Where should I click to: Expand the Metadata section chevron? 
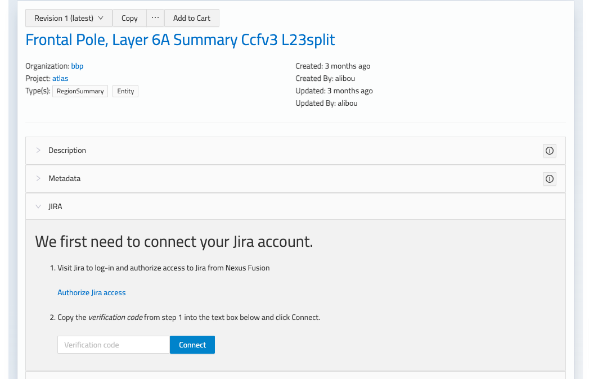click(38, 178)
